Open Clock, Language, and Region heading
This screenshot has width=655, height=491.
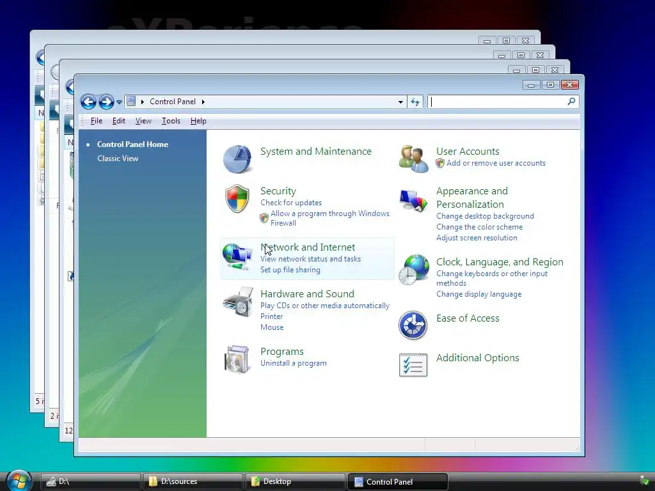click(500, 261)
